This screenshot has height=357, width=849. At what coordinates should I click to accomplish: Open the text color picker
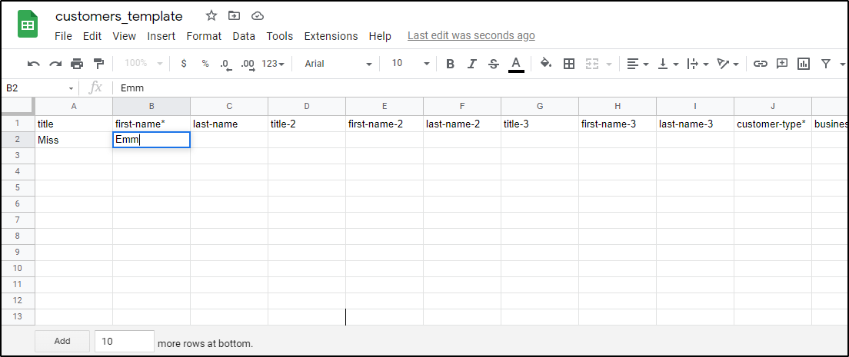[x=516, y=64]
